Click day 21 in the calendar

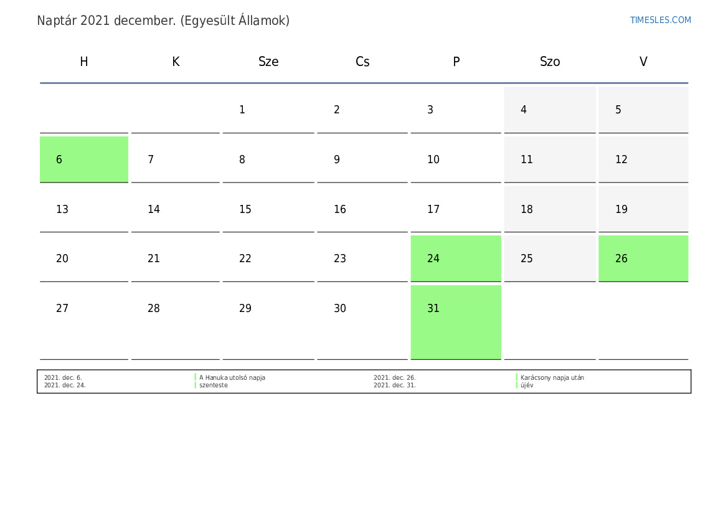176,258
